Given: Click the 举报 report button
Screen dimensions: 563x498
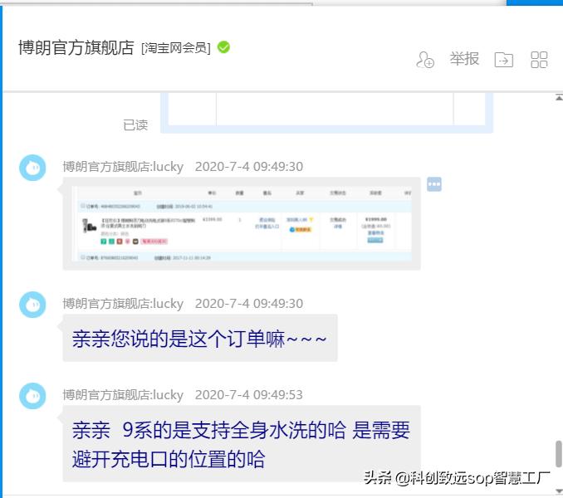Looking at the screenshot, I should click(x=465, y=58).
